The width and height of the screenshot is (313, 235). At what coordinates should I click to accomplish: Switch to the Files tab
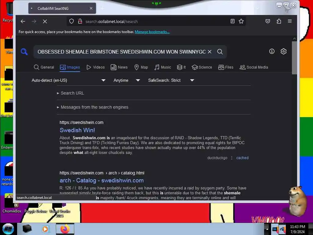[226, 67]
